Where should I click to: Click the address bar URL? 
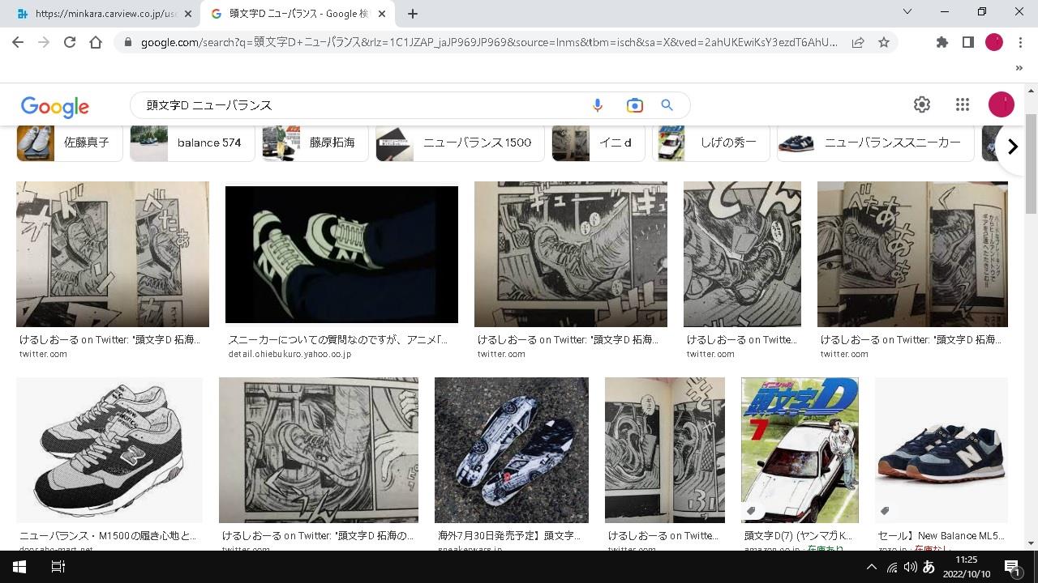pyautogui.click(x=489, y=42)
